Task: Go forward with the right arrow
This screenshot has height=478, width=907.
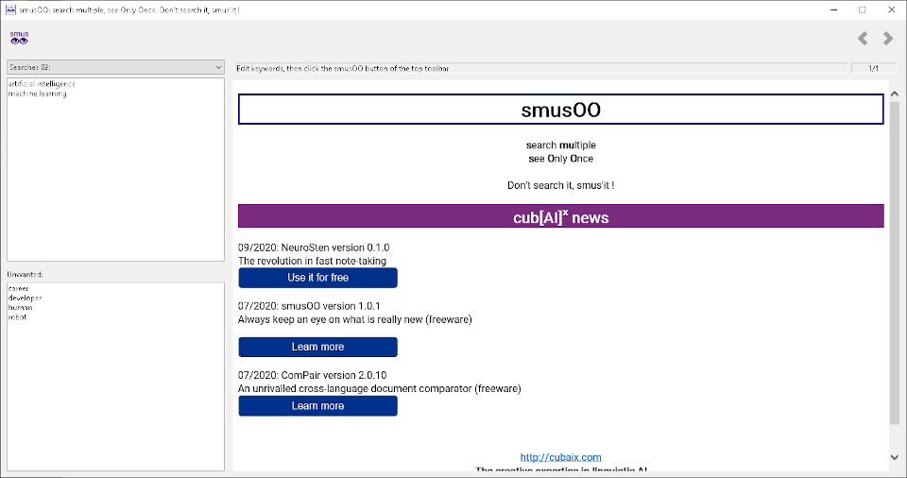Action: point(888,38)
